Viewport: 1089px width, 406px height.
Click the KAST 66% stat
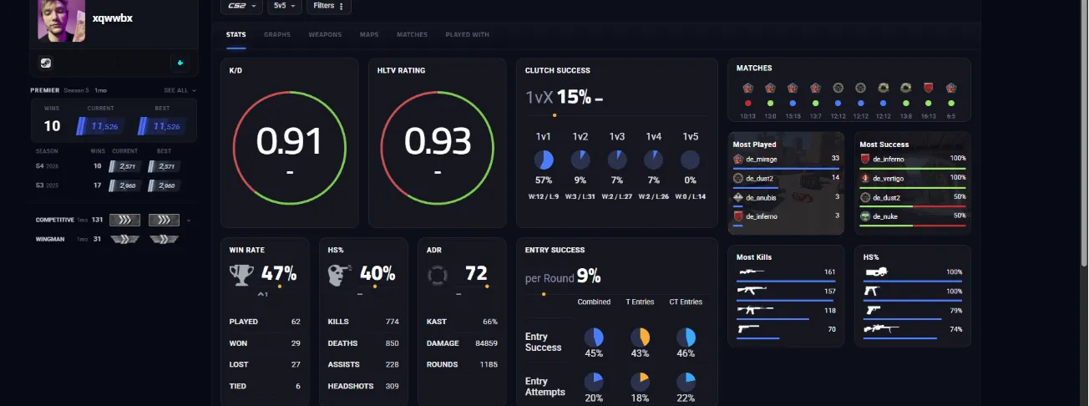[462, 322]
